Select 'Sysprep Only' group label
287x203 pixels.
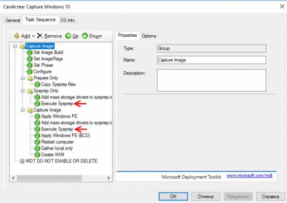(x=46, y=91)
